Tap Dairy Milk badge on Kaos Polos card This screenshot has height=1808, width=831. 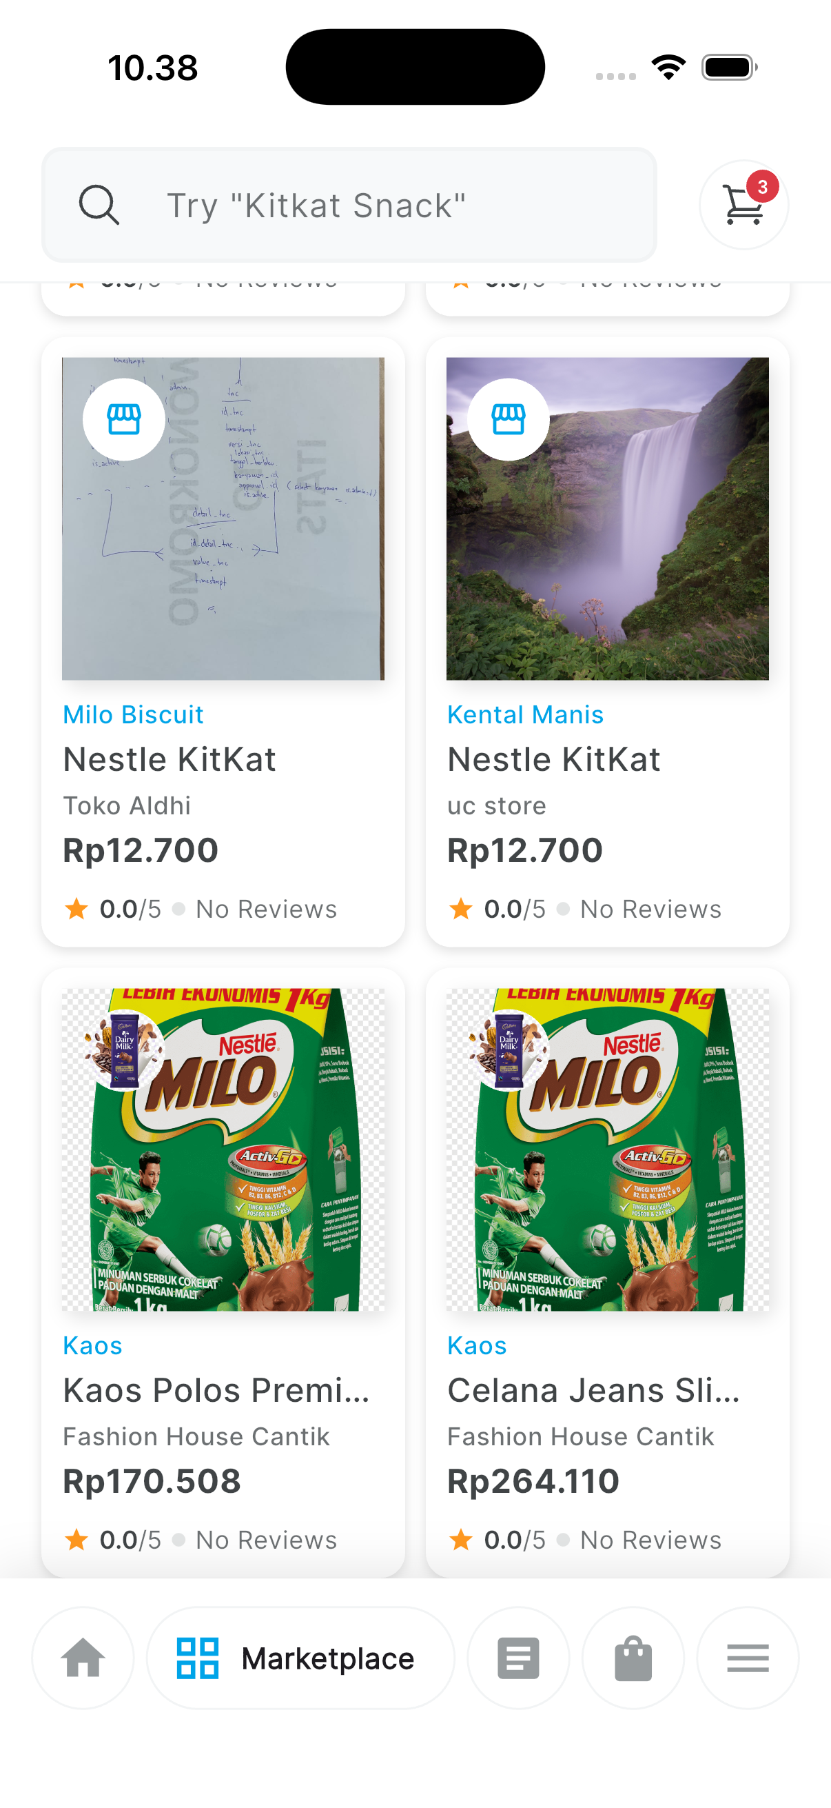click(124, 1050)
